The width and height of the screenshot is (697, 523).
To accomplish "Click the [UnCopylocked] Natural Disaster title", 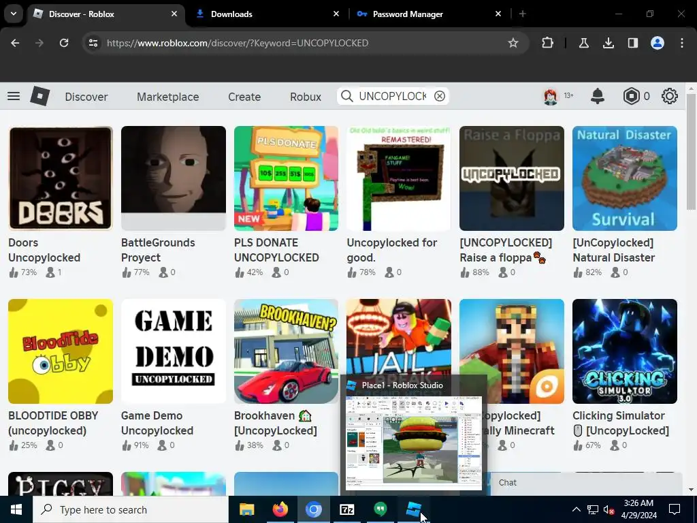I will tap(613, 250).
